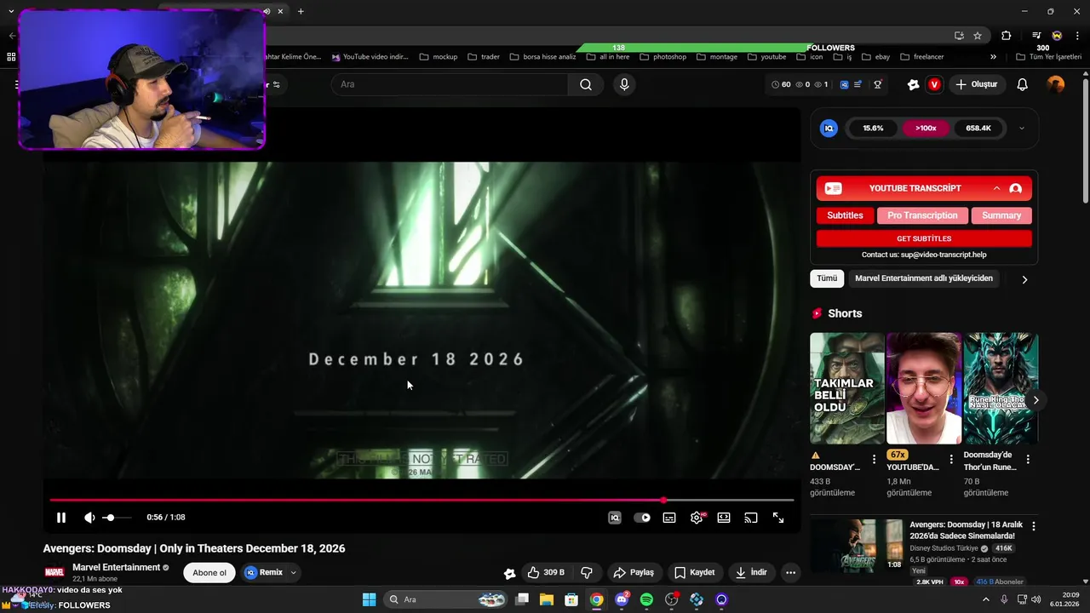Select the Marvel Entertainment adlı yükleyiciden chip
Image resolution: width=1090 pixels, height=613 pixels.
(924, 278)
